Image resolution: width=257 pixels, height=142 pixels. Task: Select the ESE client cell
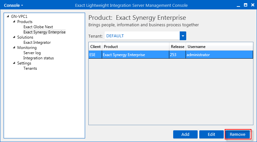pyautogui.click(x=95, y=55)
